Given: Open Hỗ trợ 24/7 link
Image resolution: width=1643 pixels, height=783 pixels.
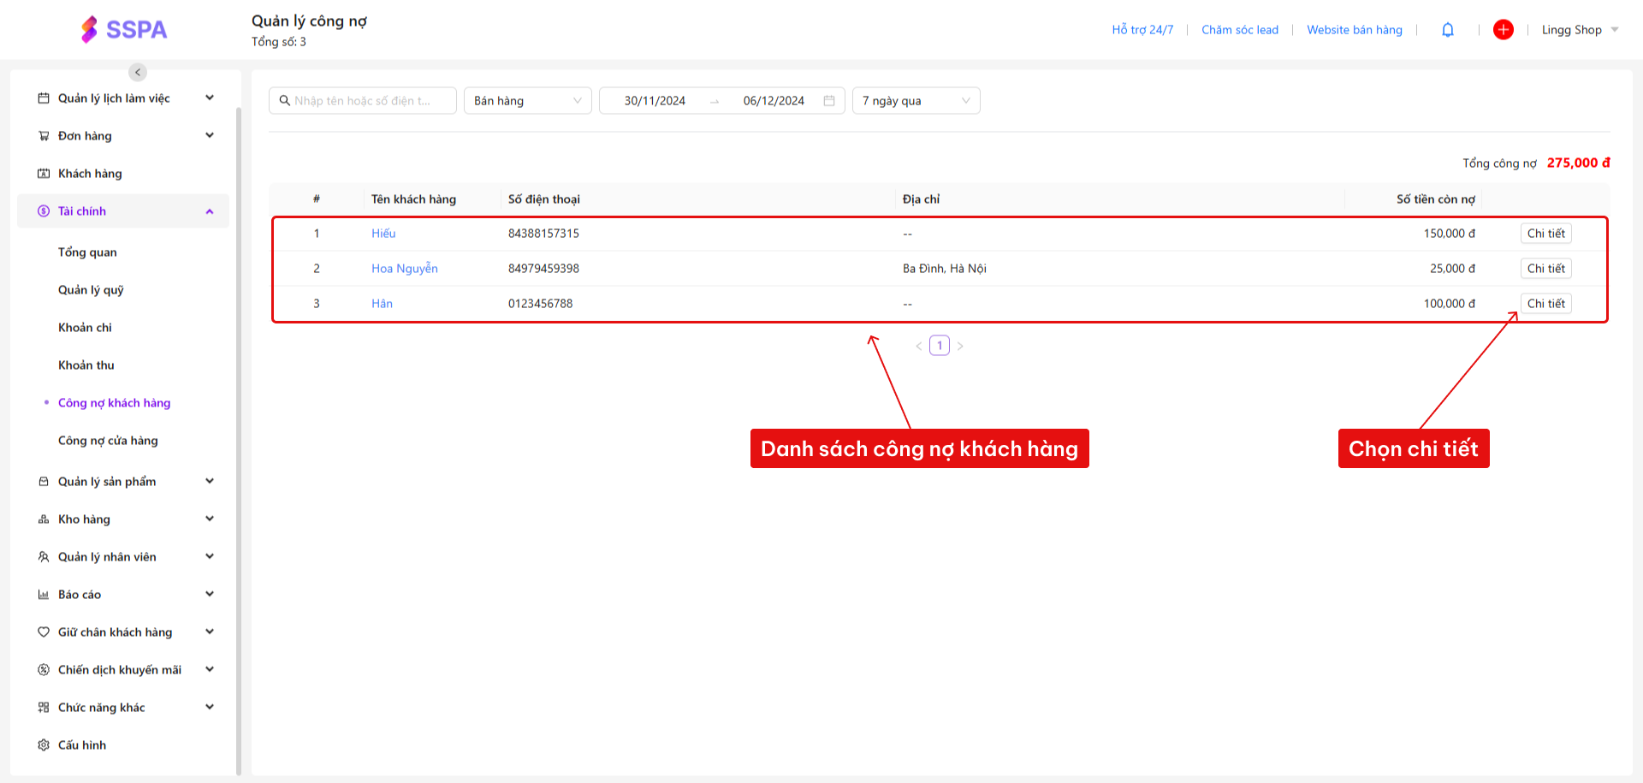Looking at the screenshot, I should tap(1142, 30).
